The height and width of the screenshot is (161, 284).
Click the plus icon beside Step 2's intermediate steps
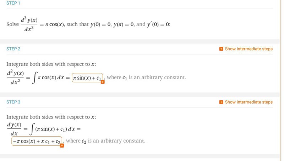[x=221, y=49]
